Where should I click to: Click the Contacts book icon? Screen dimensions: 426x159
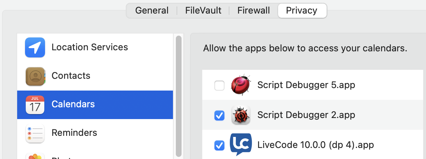click(35, 76)
